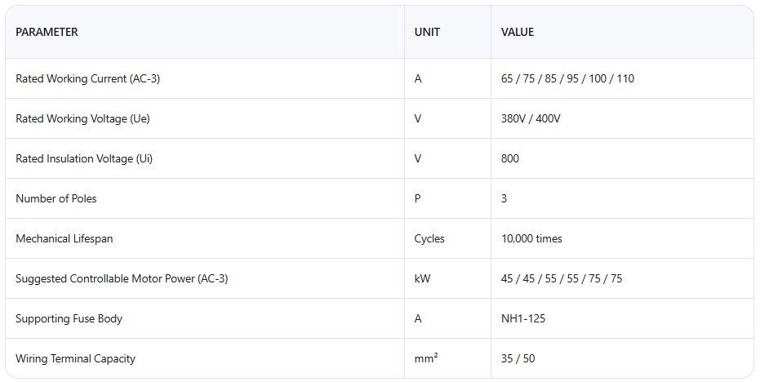The image size is (760, 382).
Task: Select the kW unit cell
Action: click(x=422, y=278)
